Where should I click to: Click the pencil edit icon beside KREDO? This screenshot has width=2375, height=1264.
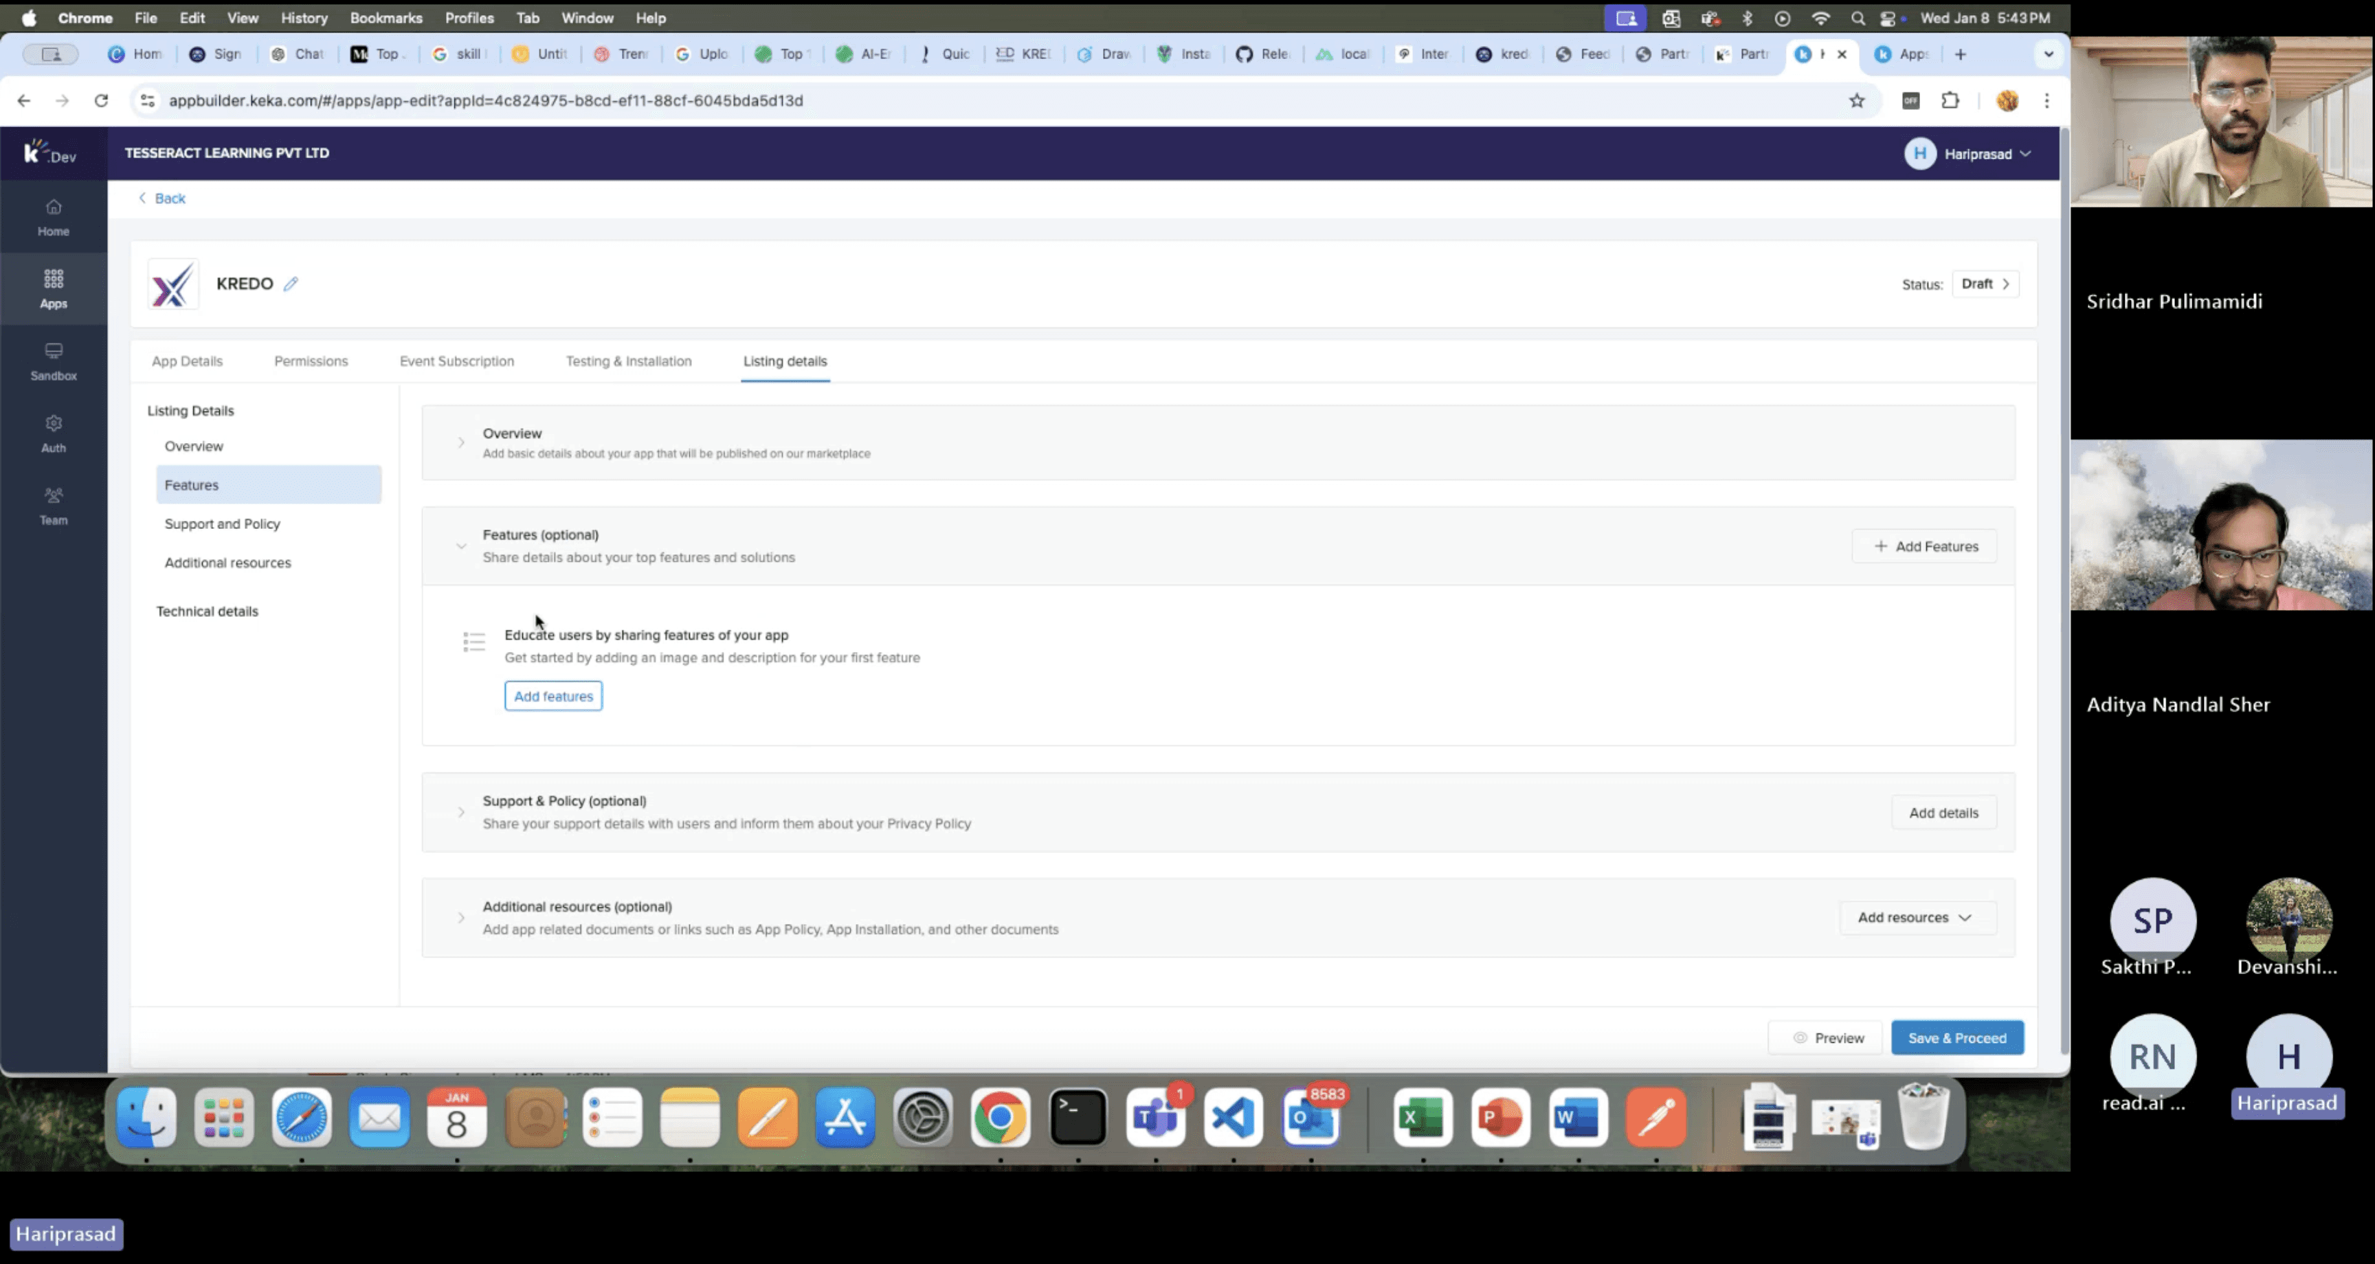[291, 284]
